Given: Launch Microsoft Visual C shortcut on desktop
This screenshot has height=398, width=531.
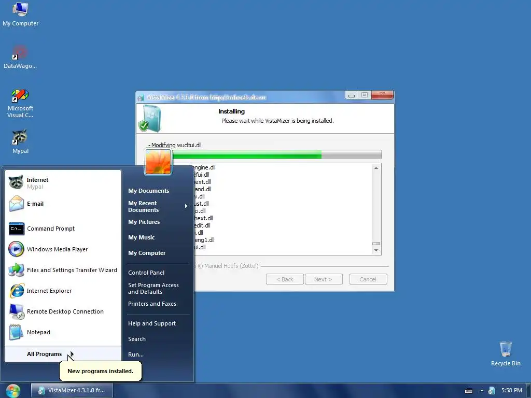Looking at the screenshot, I should pyautogui.click(x=20, y=103).
